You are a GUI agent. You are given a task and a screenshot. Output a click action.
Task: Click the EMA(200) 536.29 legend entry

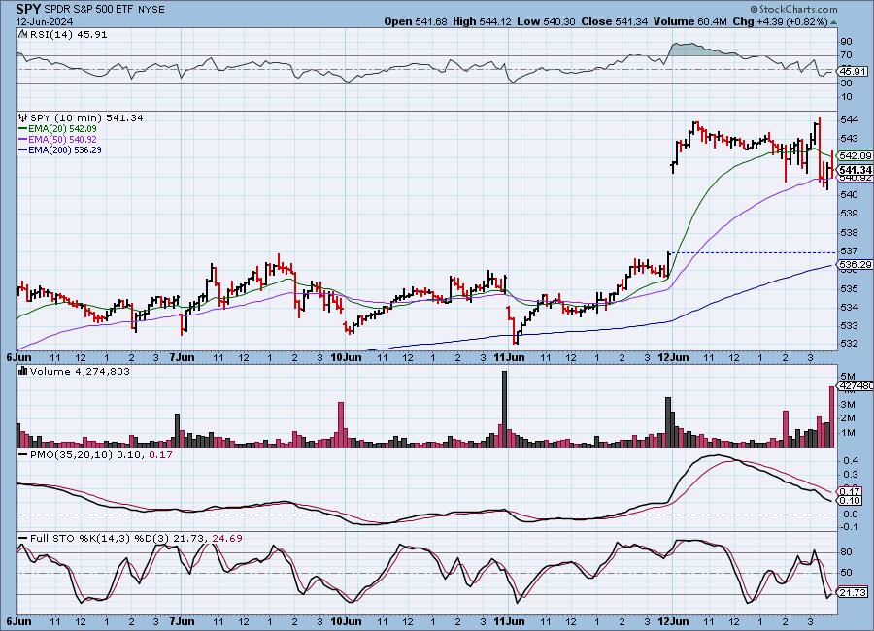65,149
